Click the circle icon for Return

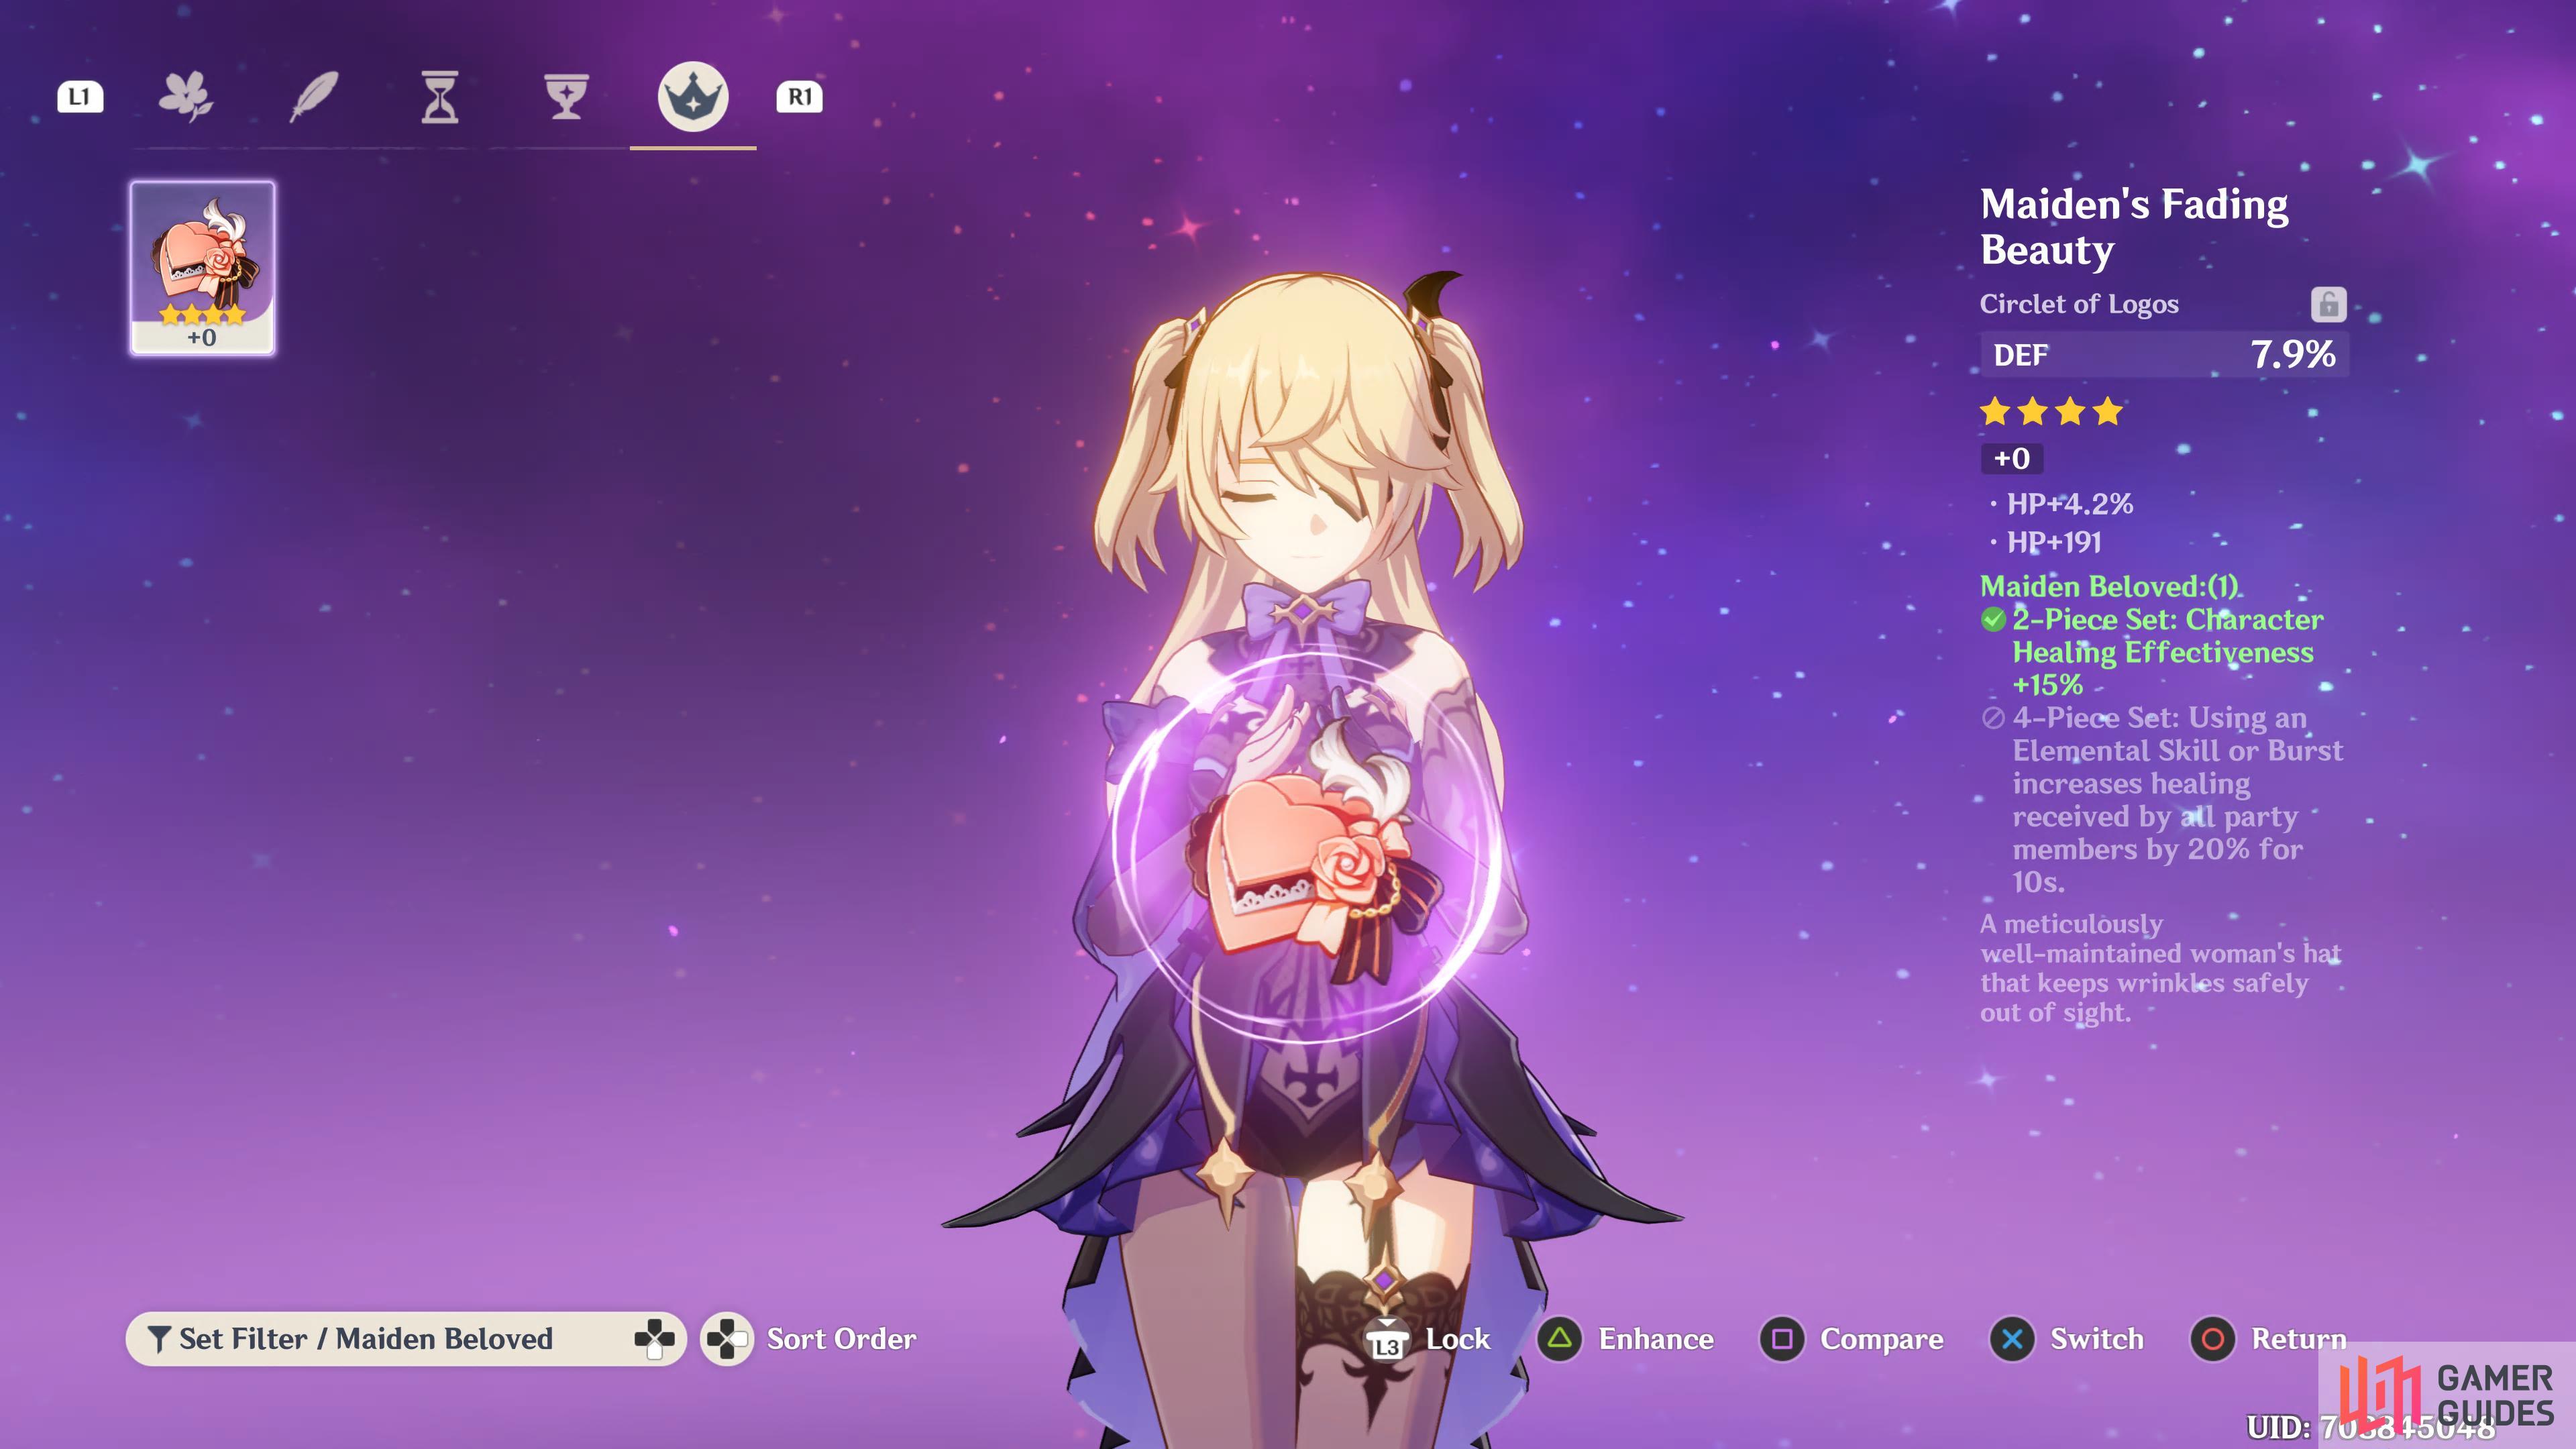coord(2213,1339)
